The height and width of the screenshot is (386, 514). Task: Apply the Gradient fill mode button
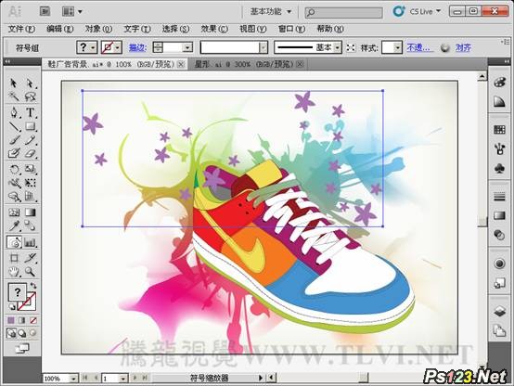pos(22,320)
